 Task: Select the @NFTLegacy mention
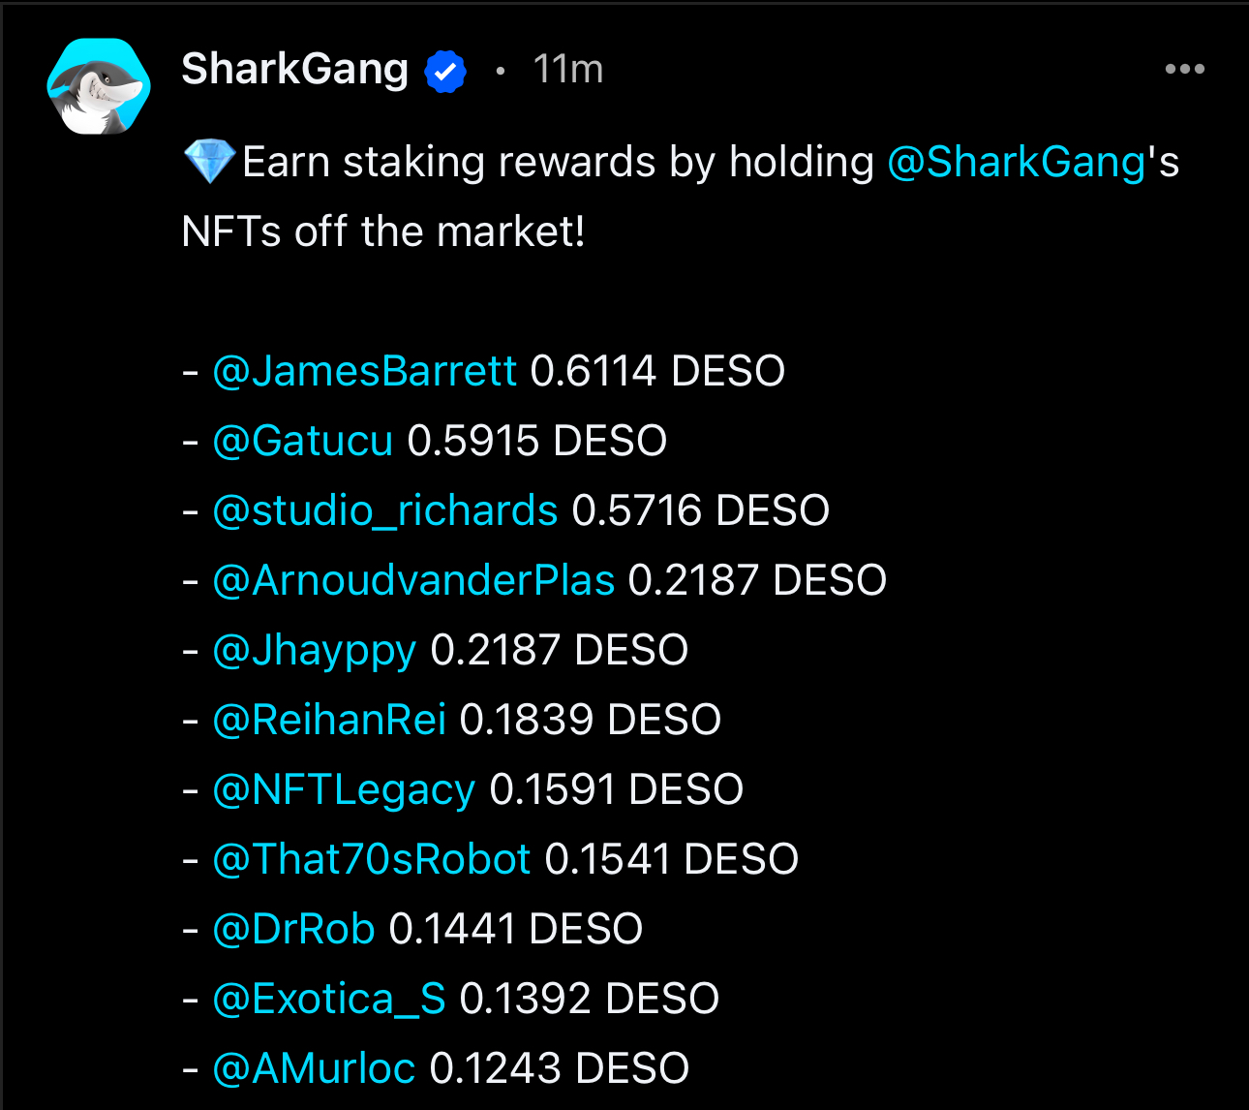(x=344, y=789)
